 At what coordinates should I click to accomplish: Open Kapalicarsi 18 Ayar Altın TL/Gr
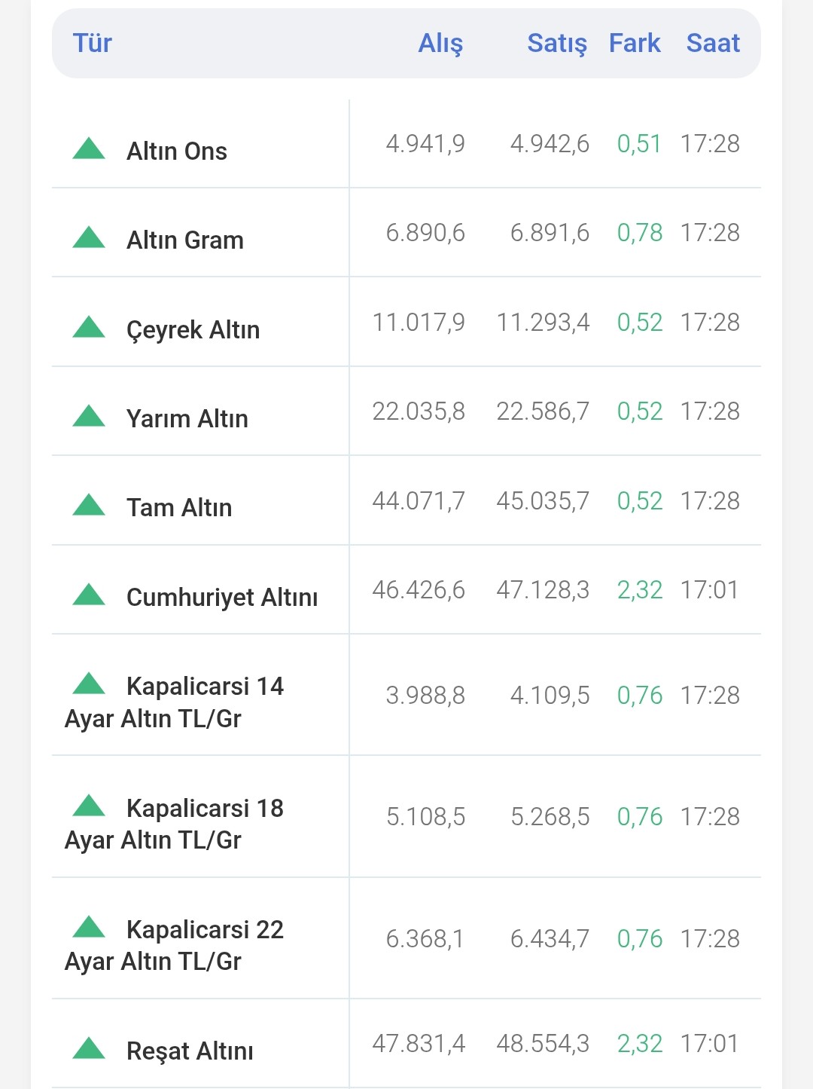(x=175, y=824)
